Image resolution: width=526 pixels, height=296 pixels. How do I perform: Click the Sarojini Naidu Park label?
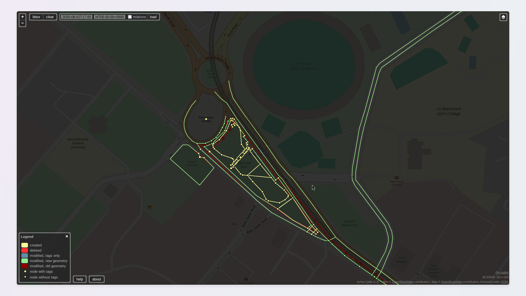pyautogui.click(x=349, y=223)
